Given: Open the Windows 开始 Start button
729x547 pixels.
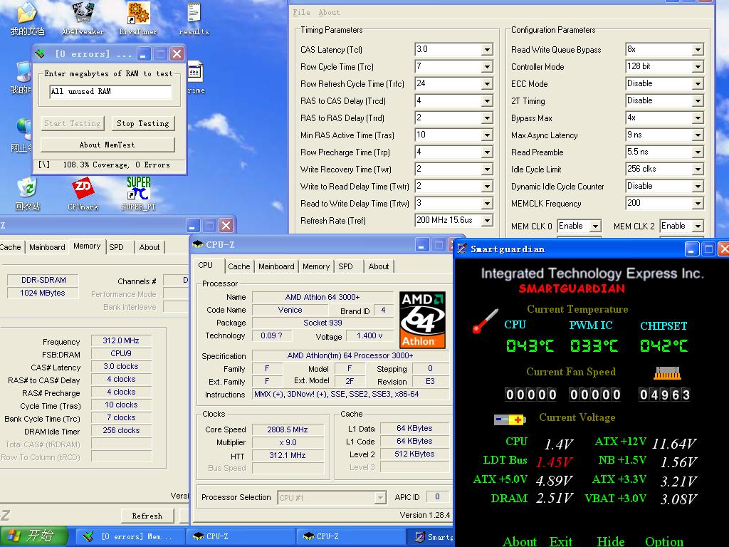Looking at the screenshot, I should coord(34,536).
